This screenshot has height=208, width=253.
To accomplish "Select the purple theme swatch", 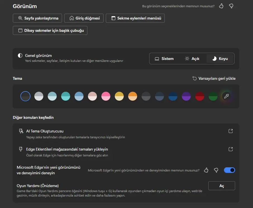I will [x=186, y=96].
